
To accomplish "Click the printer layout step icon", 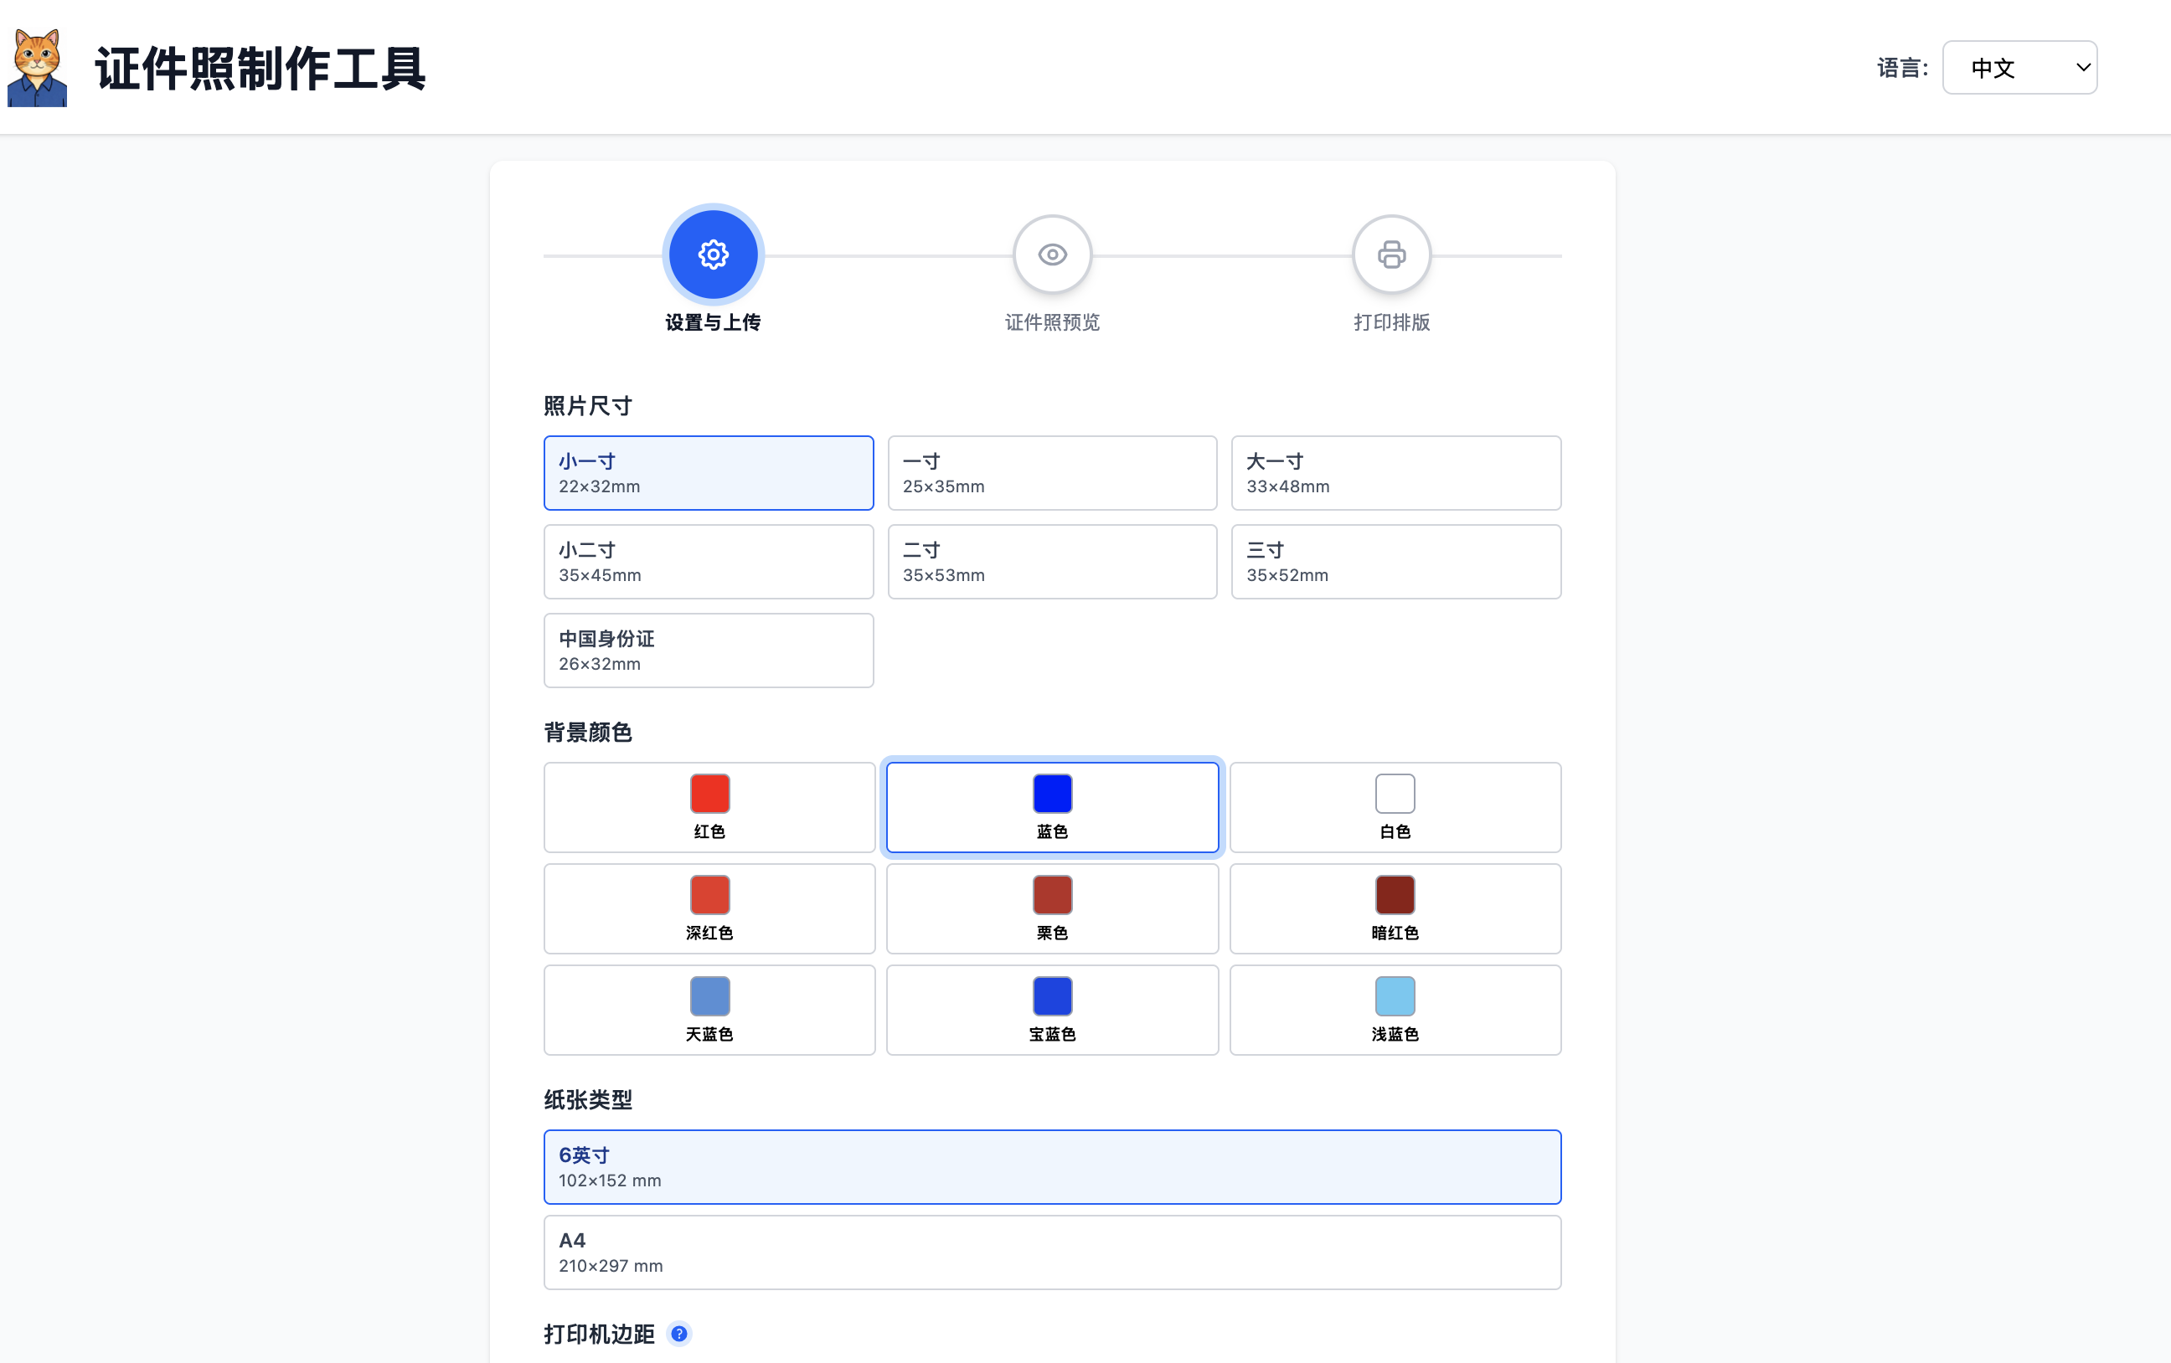I will point(1390,255).
